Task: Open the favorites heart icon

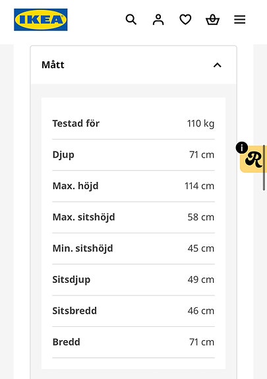Action: coord(185,20)
